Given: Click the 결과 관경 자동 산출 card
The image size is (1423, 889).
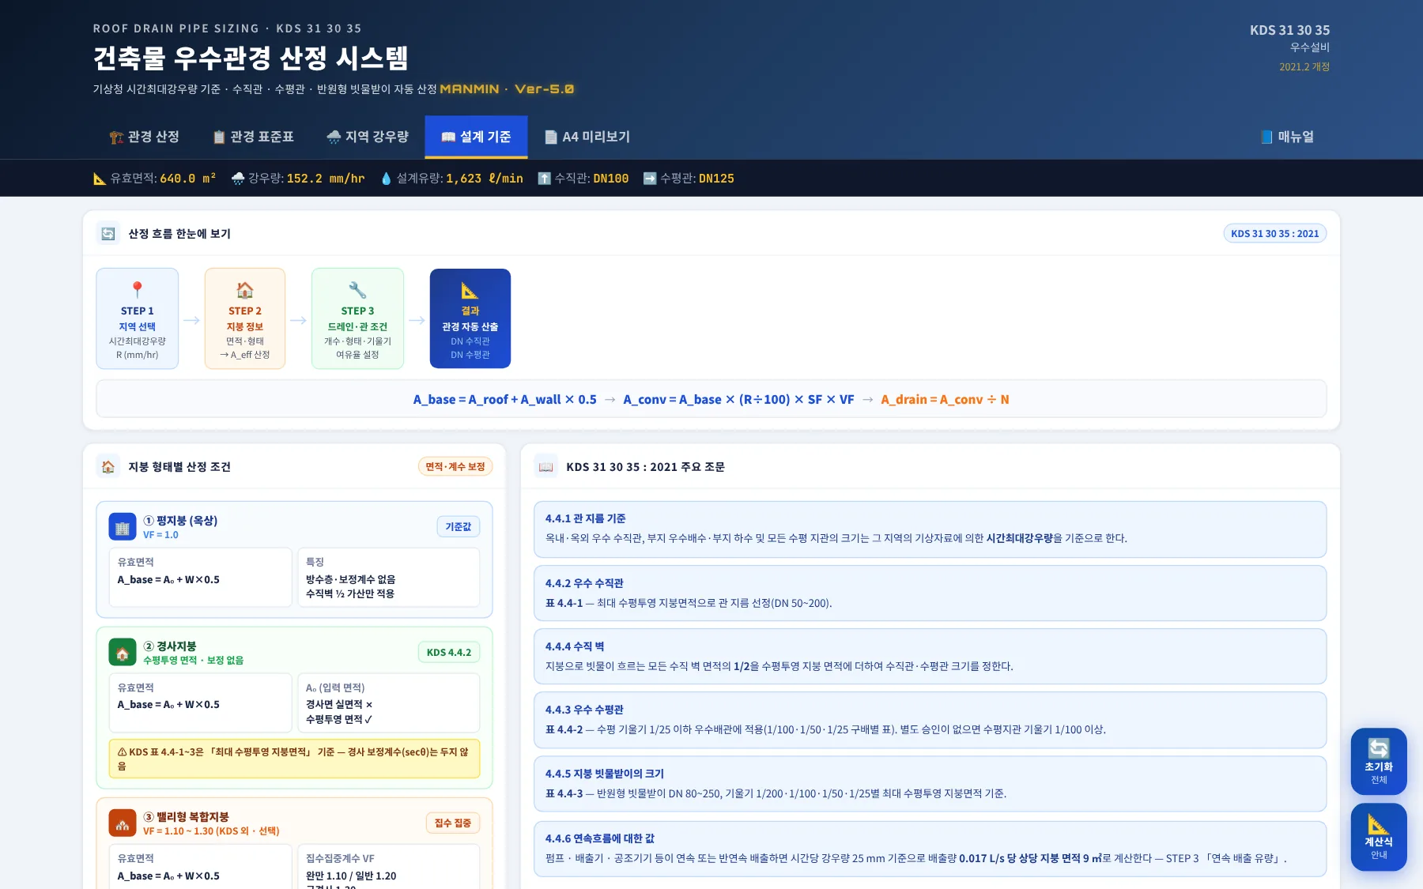Looking at the screenshot, I should tap(470, 318).
